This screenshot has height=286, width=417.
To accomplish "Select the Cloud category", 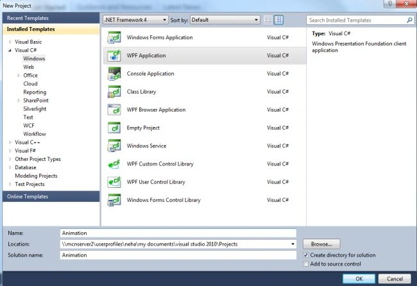I will click(30, 84).
